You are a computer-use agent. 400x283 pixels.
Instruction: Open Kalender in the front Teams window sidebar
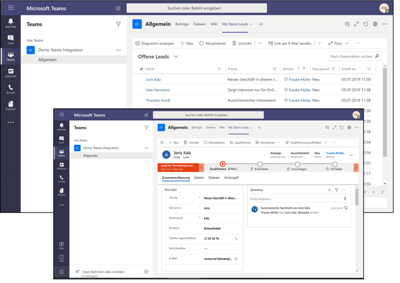pos(61,166)
